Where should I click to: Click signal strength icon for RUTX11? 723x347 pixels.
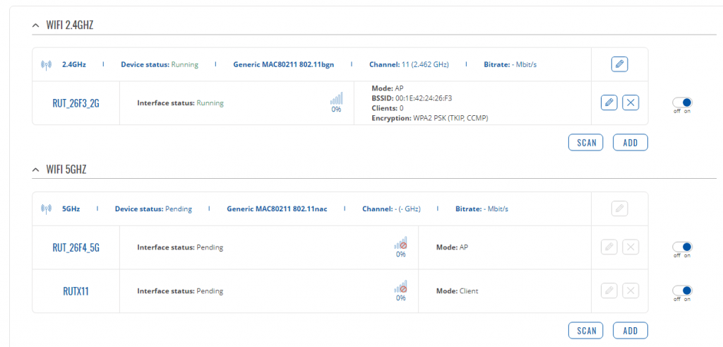401,286
